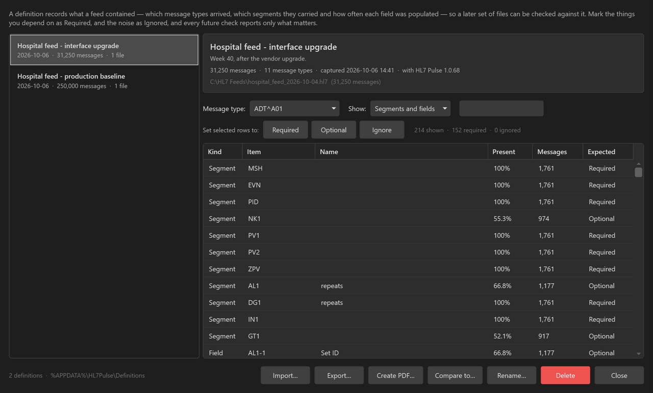Viewport: 653px width, 393px height.
Task: Sort by the Name column header
Action: click(401, 152)
